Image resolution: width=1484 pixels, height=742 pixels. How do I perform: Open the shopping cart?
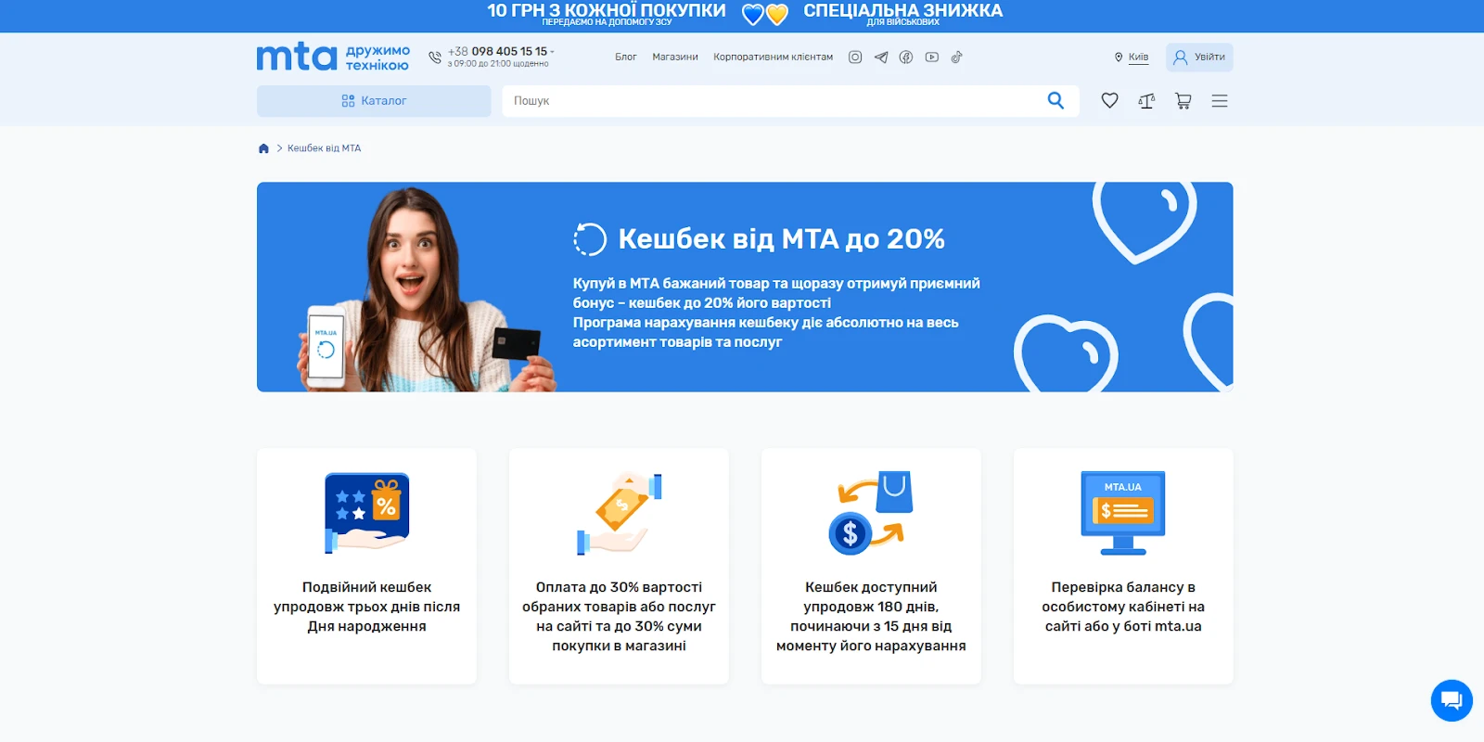click(1183, 101)
